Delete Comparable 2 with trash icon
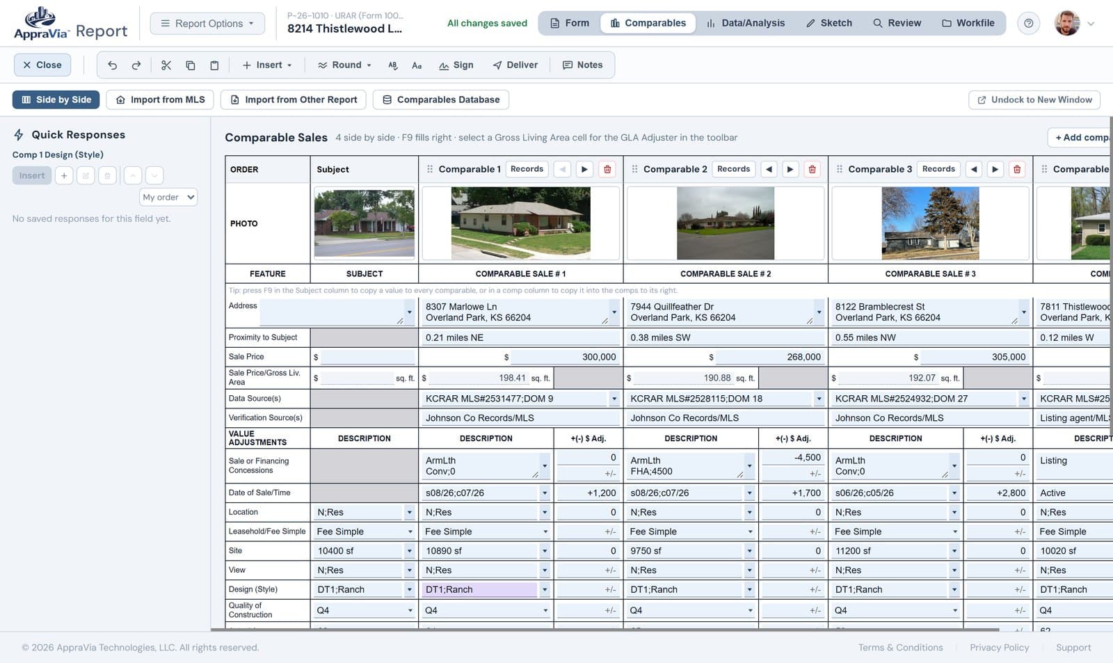 (812, 169)
